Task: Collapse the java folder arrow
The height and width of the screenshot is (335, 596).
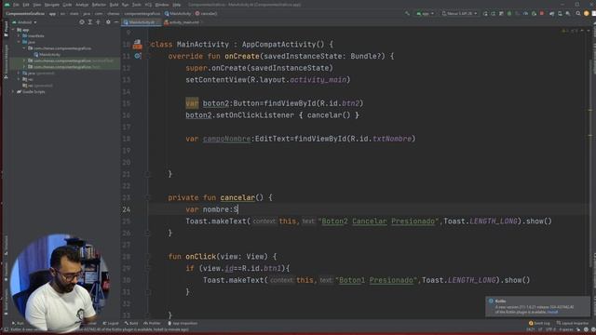Action: coord(19,42)
